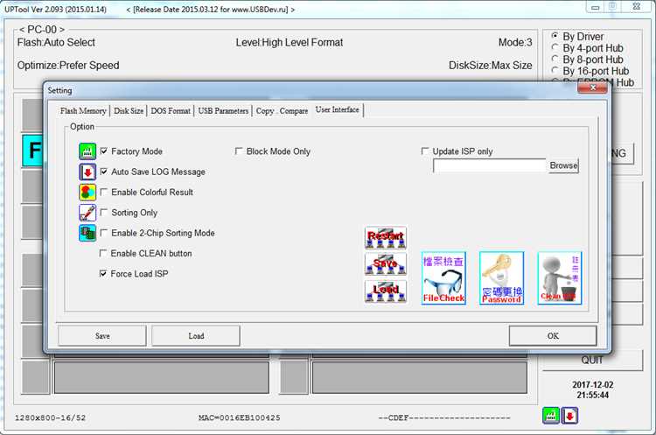The width and height of the screenshot is (656, 435).
Task: Click the Colorful Result traffic-light icon
Action: (x=87, y=193)
